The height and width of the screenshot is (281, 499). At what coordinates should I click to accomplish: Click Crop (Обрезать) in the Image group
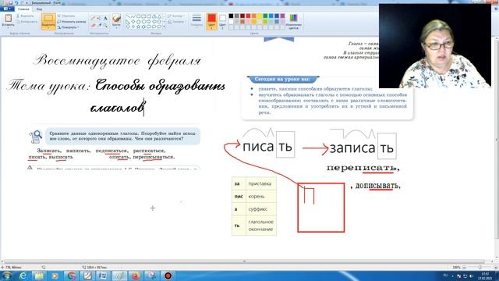(x=66, y=16)
